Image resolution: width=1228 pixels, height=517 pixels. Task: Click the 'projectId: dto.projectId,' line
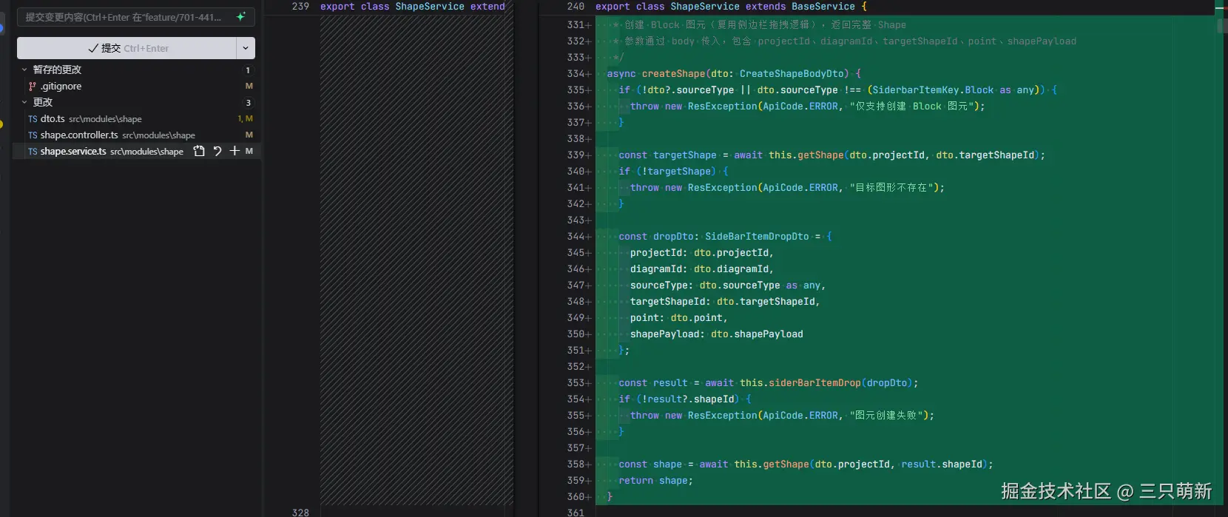[x=702, y=252]
